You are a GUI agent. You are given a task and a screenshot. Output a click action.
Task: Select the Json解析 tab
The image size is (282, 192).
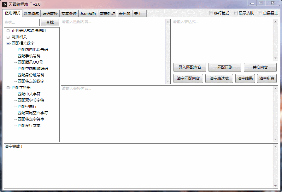[x=88, y=14]
